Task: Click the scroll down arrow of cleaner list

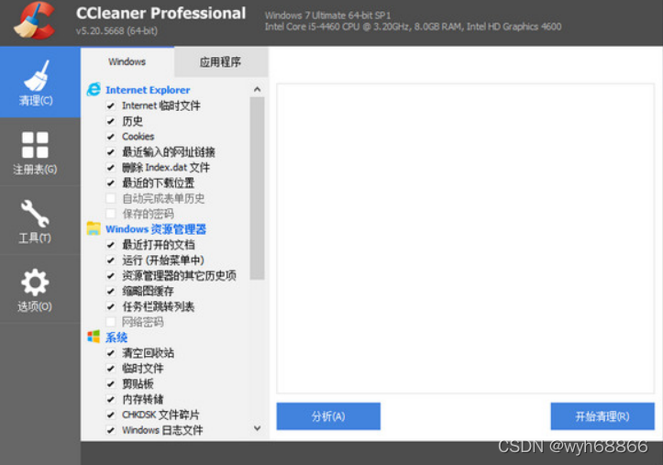Action: coord(257,428)
